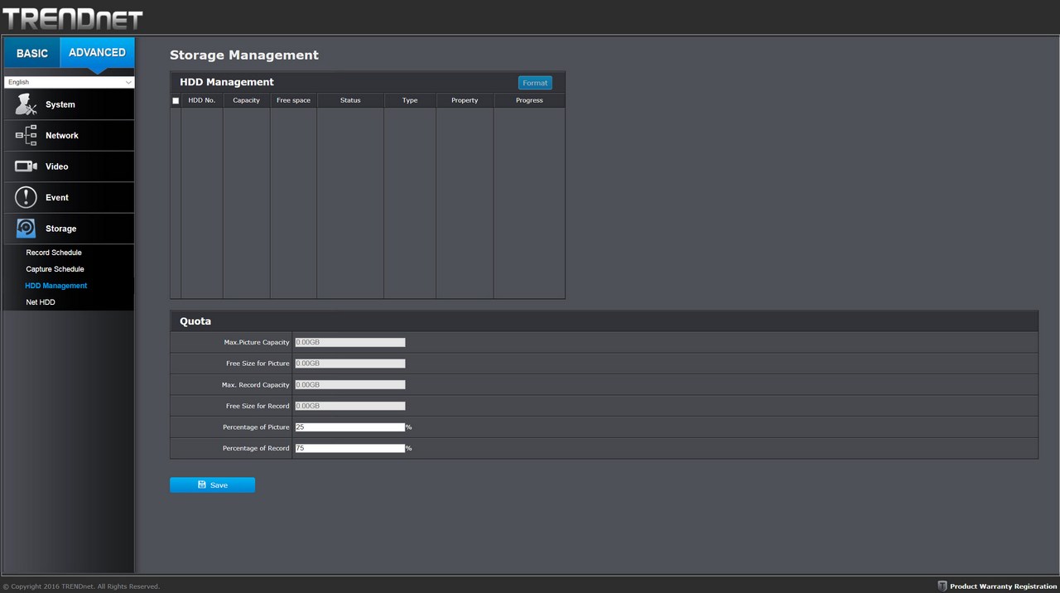Click the floppy disk Save icon

tap(202, 485)
